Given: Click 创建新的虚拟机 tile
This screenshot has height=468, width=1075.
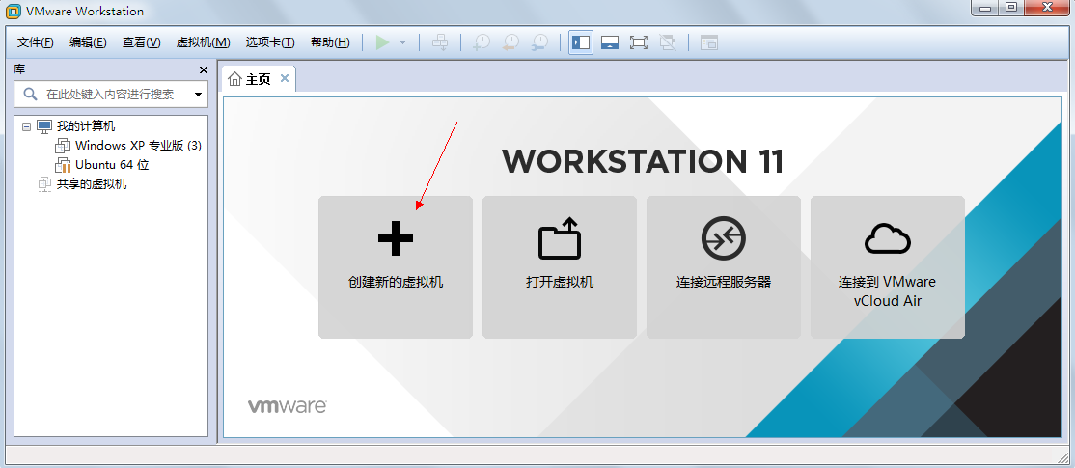Looking at the screenshot, I should tap(396, 267).
